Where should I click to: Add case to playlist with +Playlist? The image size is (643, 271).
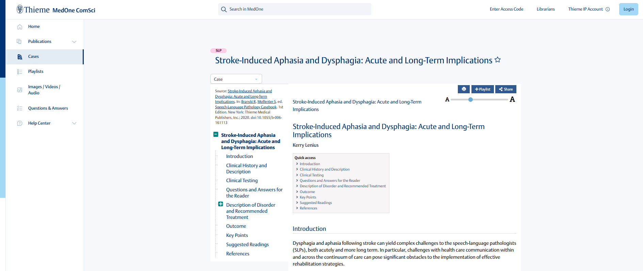point(483,89)
